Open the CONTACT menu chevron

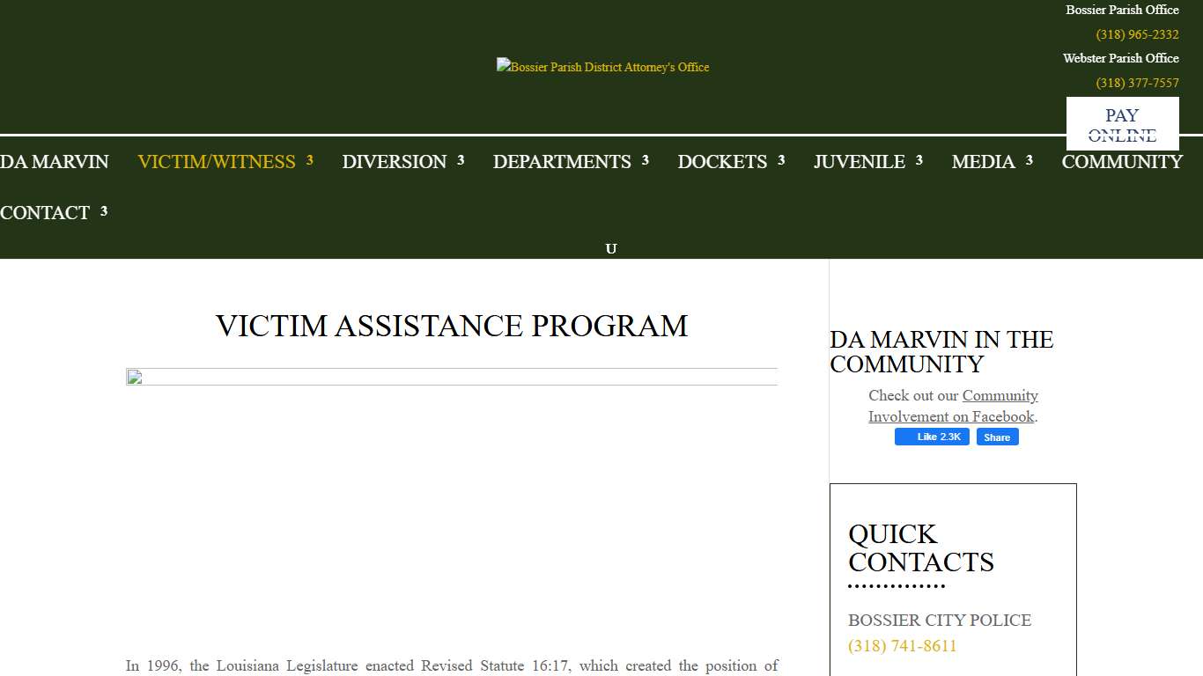(x=105, y=210)
